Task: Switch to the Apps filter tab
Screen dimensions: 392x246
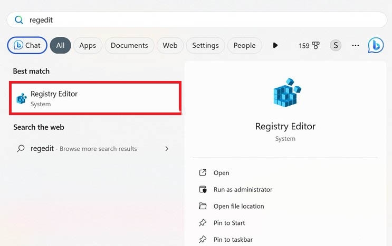Action: coord(88,45)
